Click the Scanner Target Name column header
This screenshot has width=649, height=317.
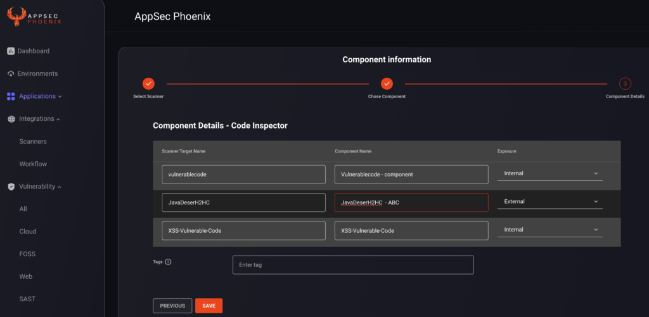tap(184, 151)
